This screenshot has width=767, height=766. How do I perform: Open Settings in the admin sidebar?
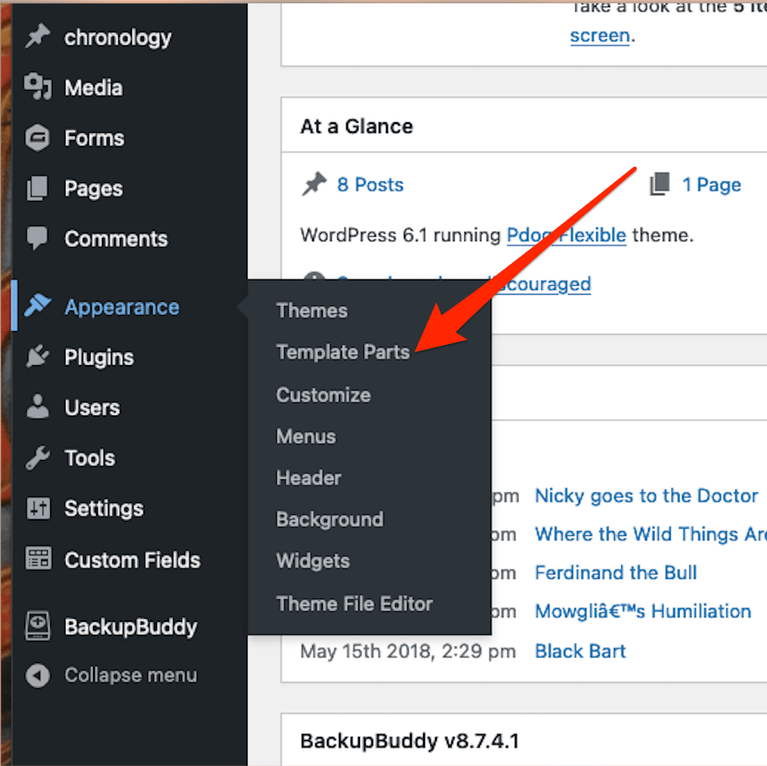(104, 509)
